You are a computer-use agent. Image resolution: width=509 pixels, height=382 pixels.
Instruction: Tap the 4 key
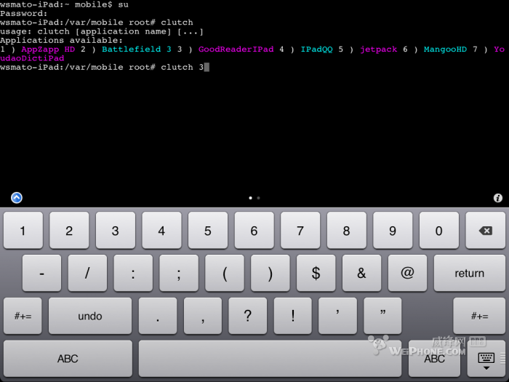point(161,231)
